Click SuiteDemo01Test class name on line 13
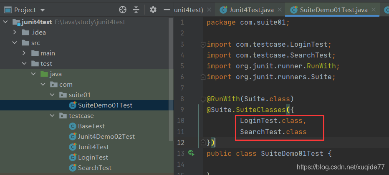Screen dimensions: 389x175 click(292, 153)
